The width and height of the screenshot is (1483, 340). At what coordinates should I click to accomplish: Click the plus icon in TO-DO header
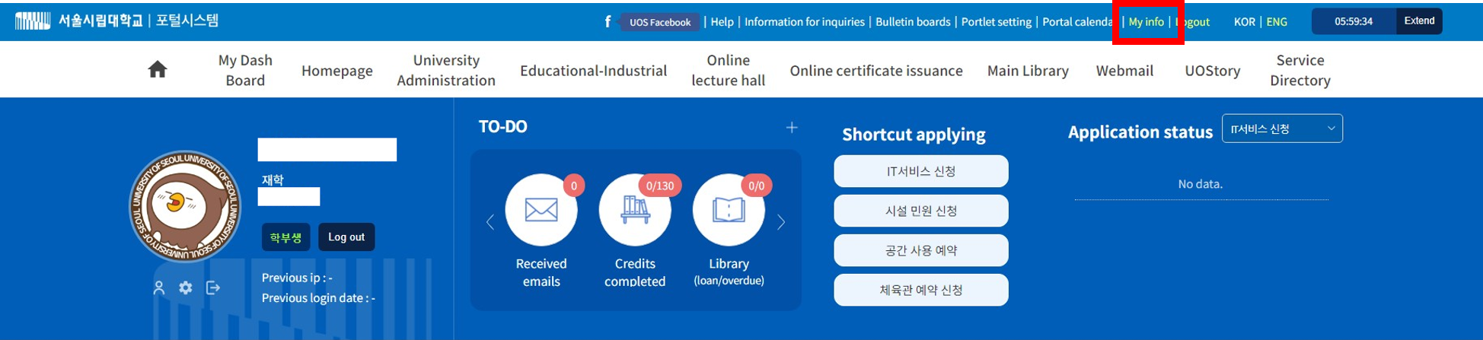[x=792, y=128]
